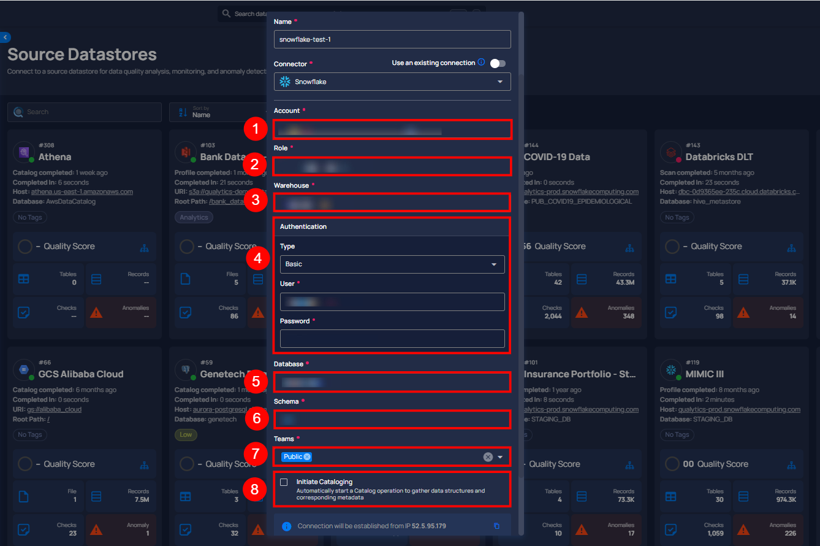Click MIMIC III Quality Score hierarchy icon
The image size is (820, 546).
[x=791, y=465]
